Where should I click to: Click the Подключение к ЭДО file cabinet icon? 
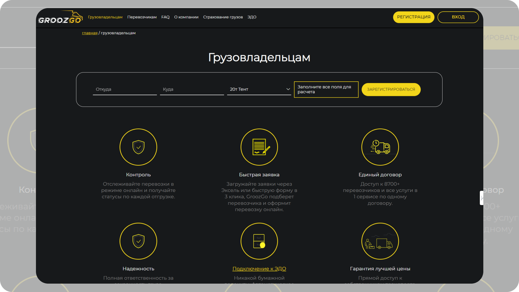(259, 241)
